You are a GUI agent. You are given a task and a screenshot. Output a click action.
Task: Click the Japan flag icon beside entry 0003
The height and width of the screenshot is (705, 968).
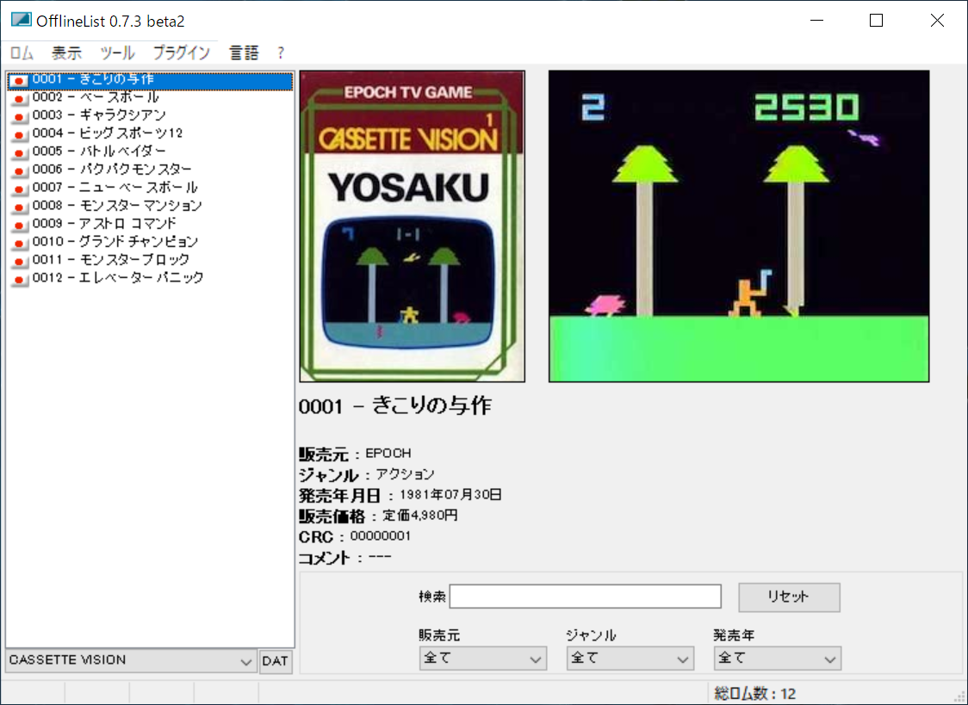click(19, 115)
